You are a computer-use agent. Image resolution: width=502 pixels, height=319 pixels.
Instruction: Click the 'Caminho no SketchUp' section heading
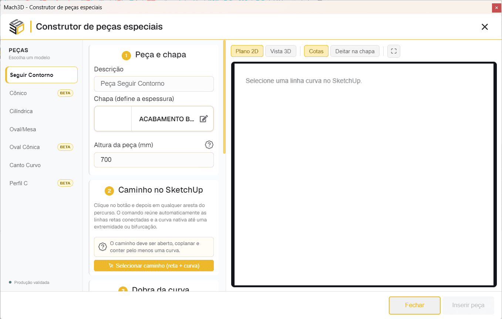pyautogui.click(x=161, y=190)
